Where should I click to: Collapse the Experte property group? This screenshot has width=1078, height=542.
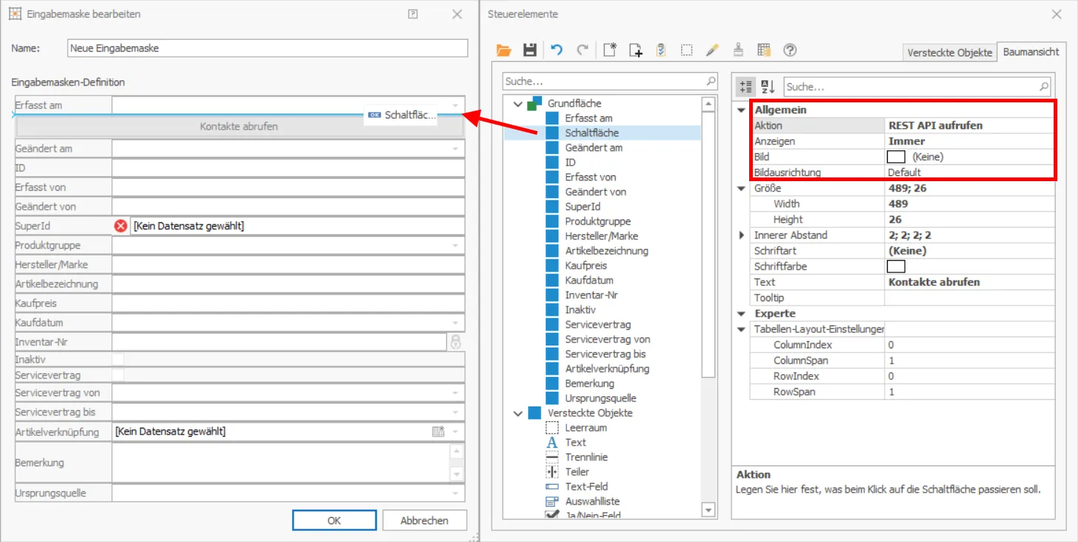tap(742, 314)
